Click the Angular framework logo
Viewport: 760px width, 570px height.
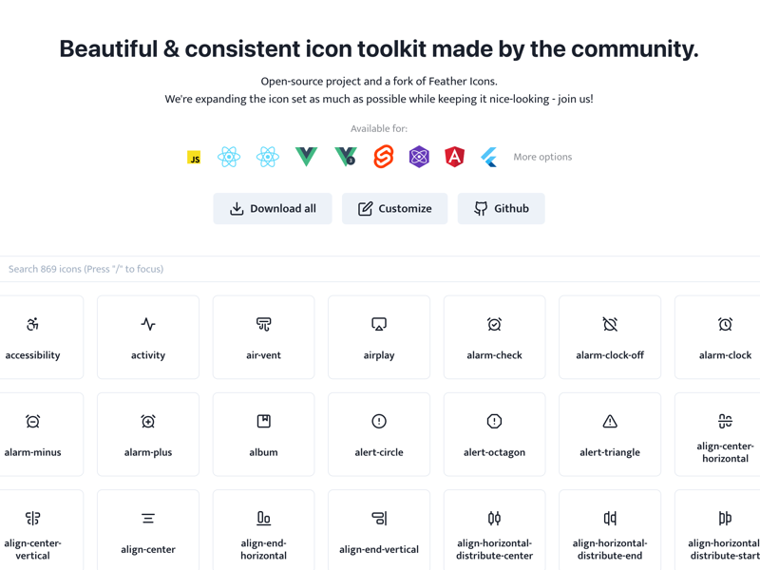tap(454, 157)
